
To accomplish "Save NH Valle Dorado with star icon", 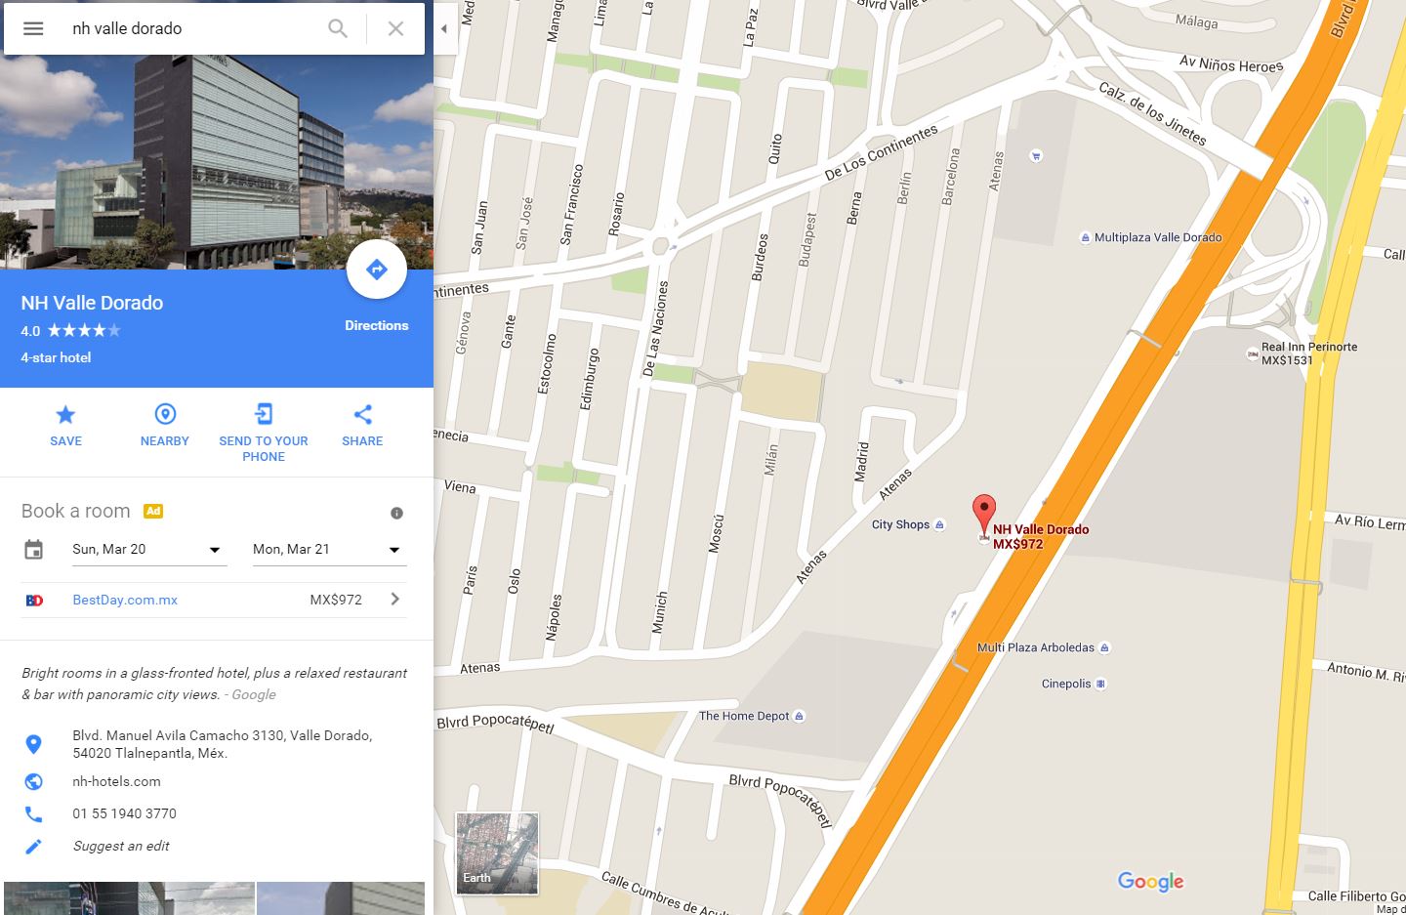I will [65, 427].
